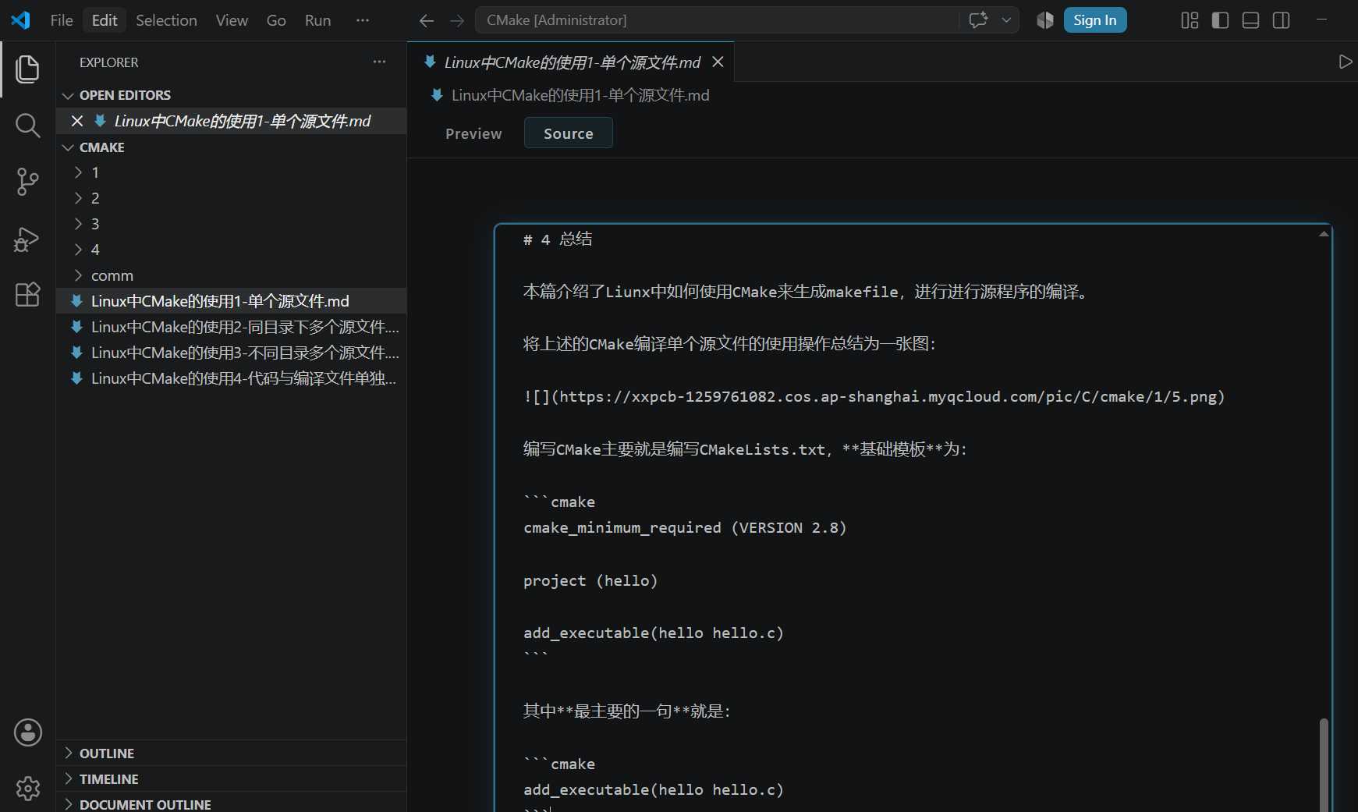The width and height of the screenshot is (1358, 812).
Task: Expand the DOCUMENT OUTLINE section
Action: [232, 803]
